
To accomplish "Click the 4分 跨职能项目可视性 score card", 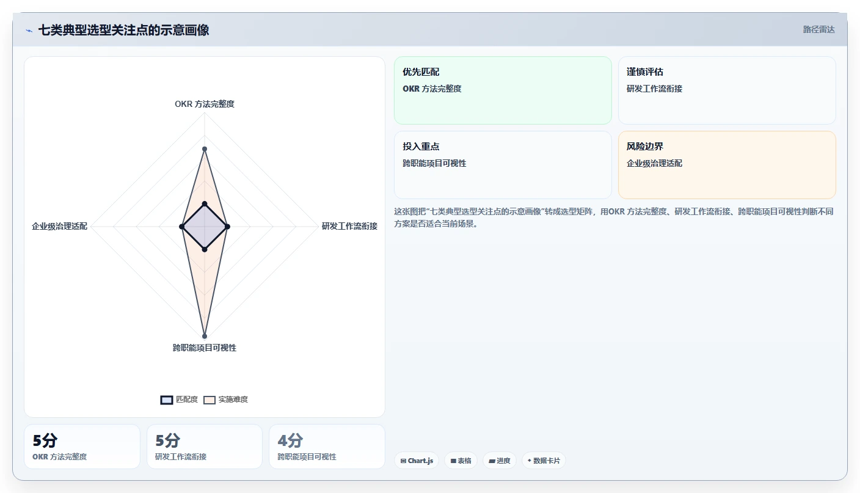I will click(x=327, y=447).
